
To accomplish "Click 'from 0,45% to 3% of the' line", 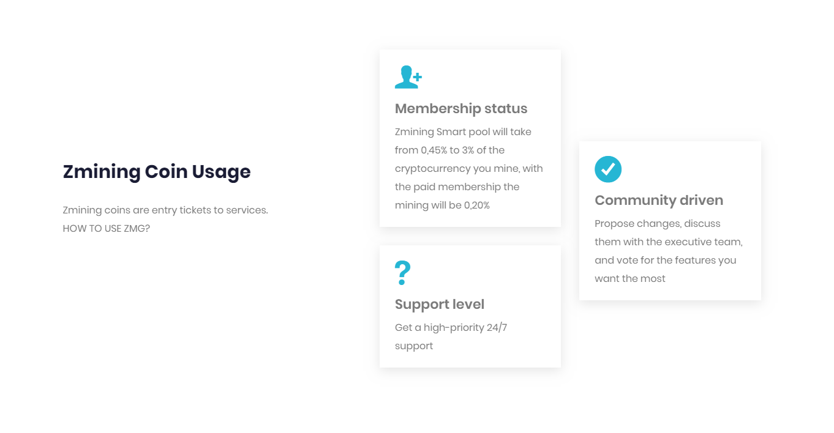I will [x=449, y=150].
